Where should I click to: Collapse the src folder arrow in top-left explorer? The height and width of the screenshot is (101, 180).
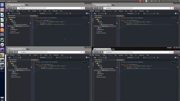pos(10,19)
